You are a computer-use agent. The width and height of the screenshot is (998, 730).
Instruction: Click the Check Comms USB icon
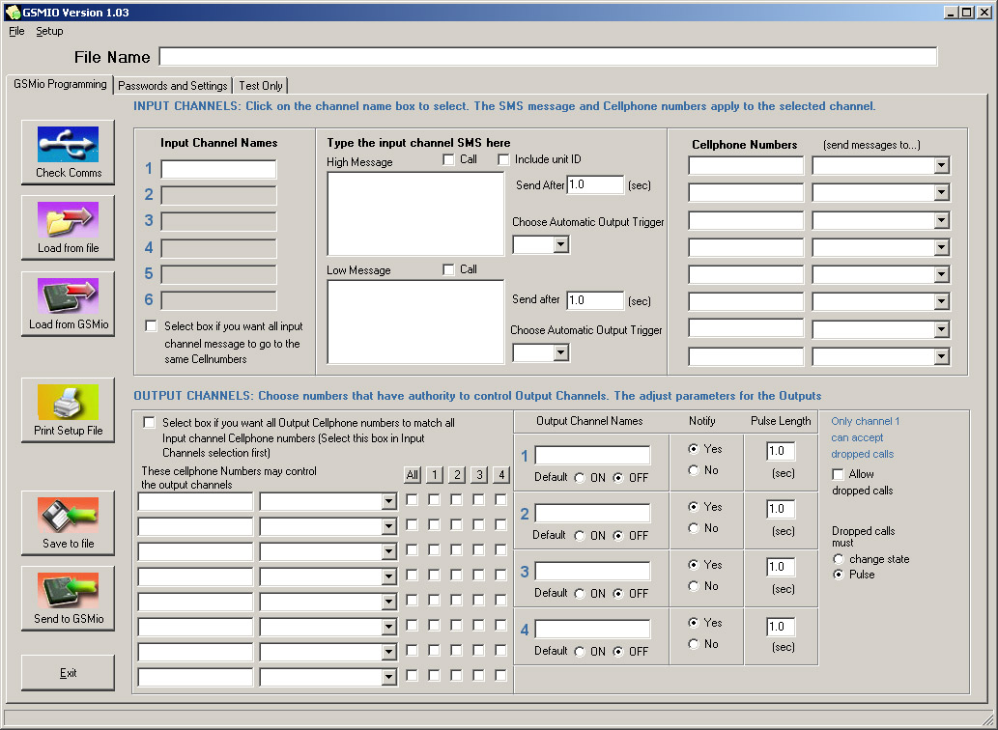pos(68,144)
